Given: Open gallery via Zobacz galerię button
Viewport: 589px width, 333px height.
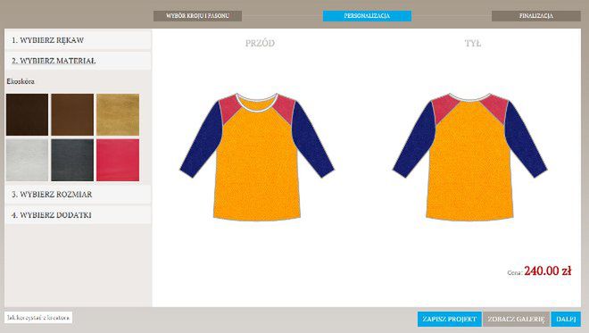Looking at the screenshot, I should coord(516,319).
